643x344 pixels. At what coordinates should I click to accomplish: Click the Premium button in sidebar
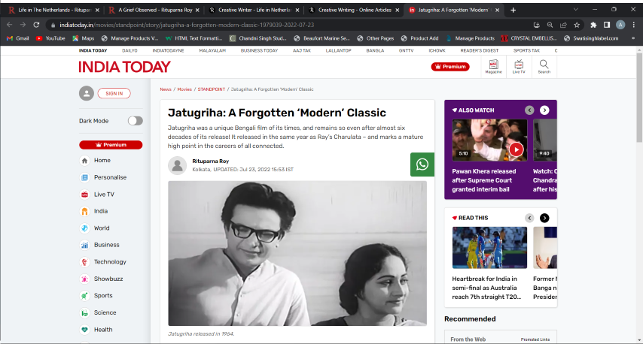coord(111,145)
